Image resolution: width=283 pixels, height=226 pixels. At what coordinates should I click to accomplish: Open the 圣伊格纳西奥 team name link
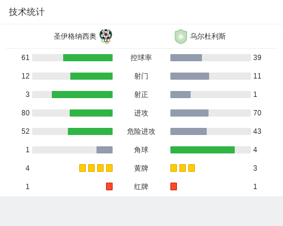[x=75, y=36]
